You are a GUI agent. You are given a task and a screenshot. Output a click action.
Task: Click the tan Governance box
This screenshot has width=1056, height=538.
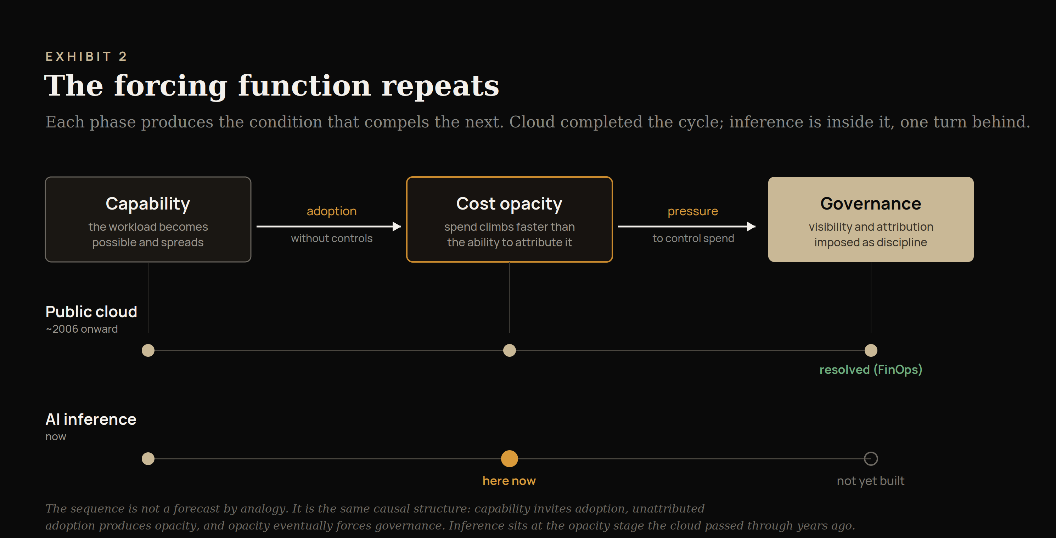coord(871,219)
